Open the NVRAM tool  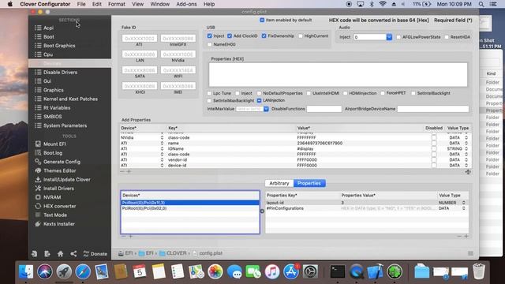pyautogui.click(x=52, y=197)
